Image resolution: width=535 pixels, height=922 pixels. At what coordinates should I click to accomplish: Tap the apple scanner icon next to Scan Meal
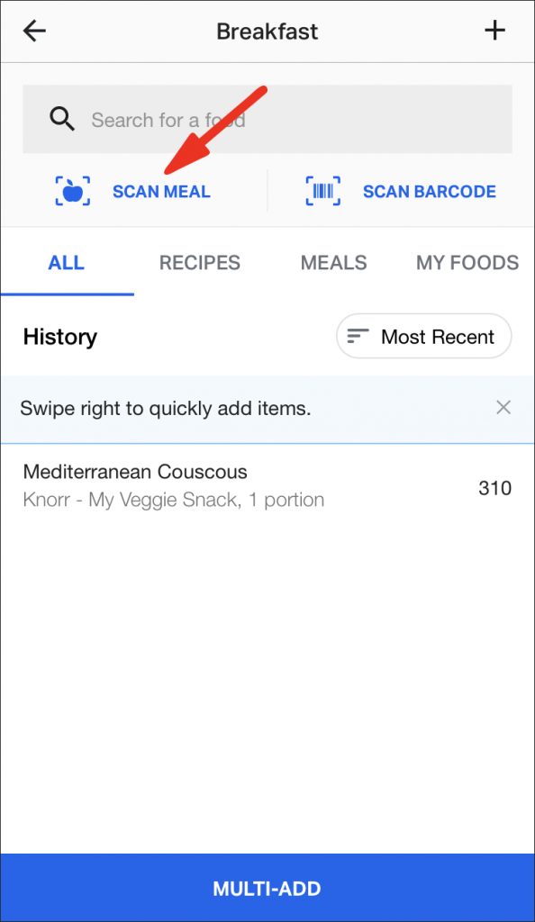pyautogui.click(x=72, y=191)
